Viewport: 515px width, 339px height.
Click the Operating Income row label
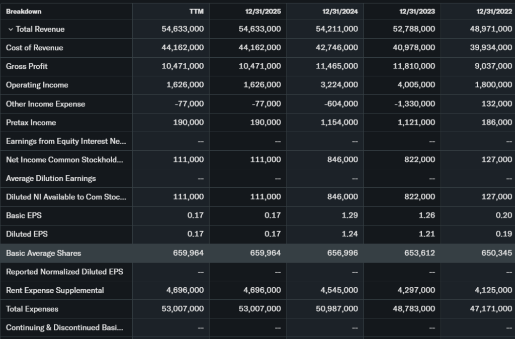[x=37, y=85]
